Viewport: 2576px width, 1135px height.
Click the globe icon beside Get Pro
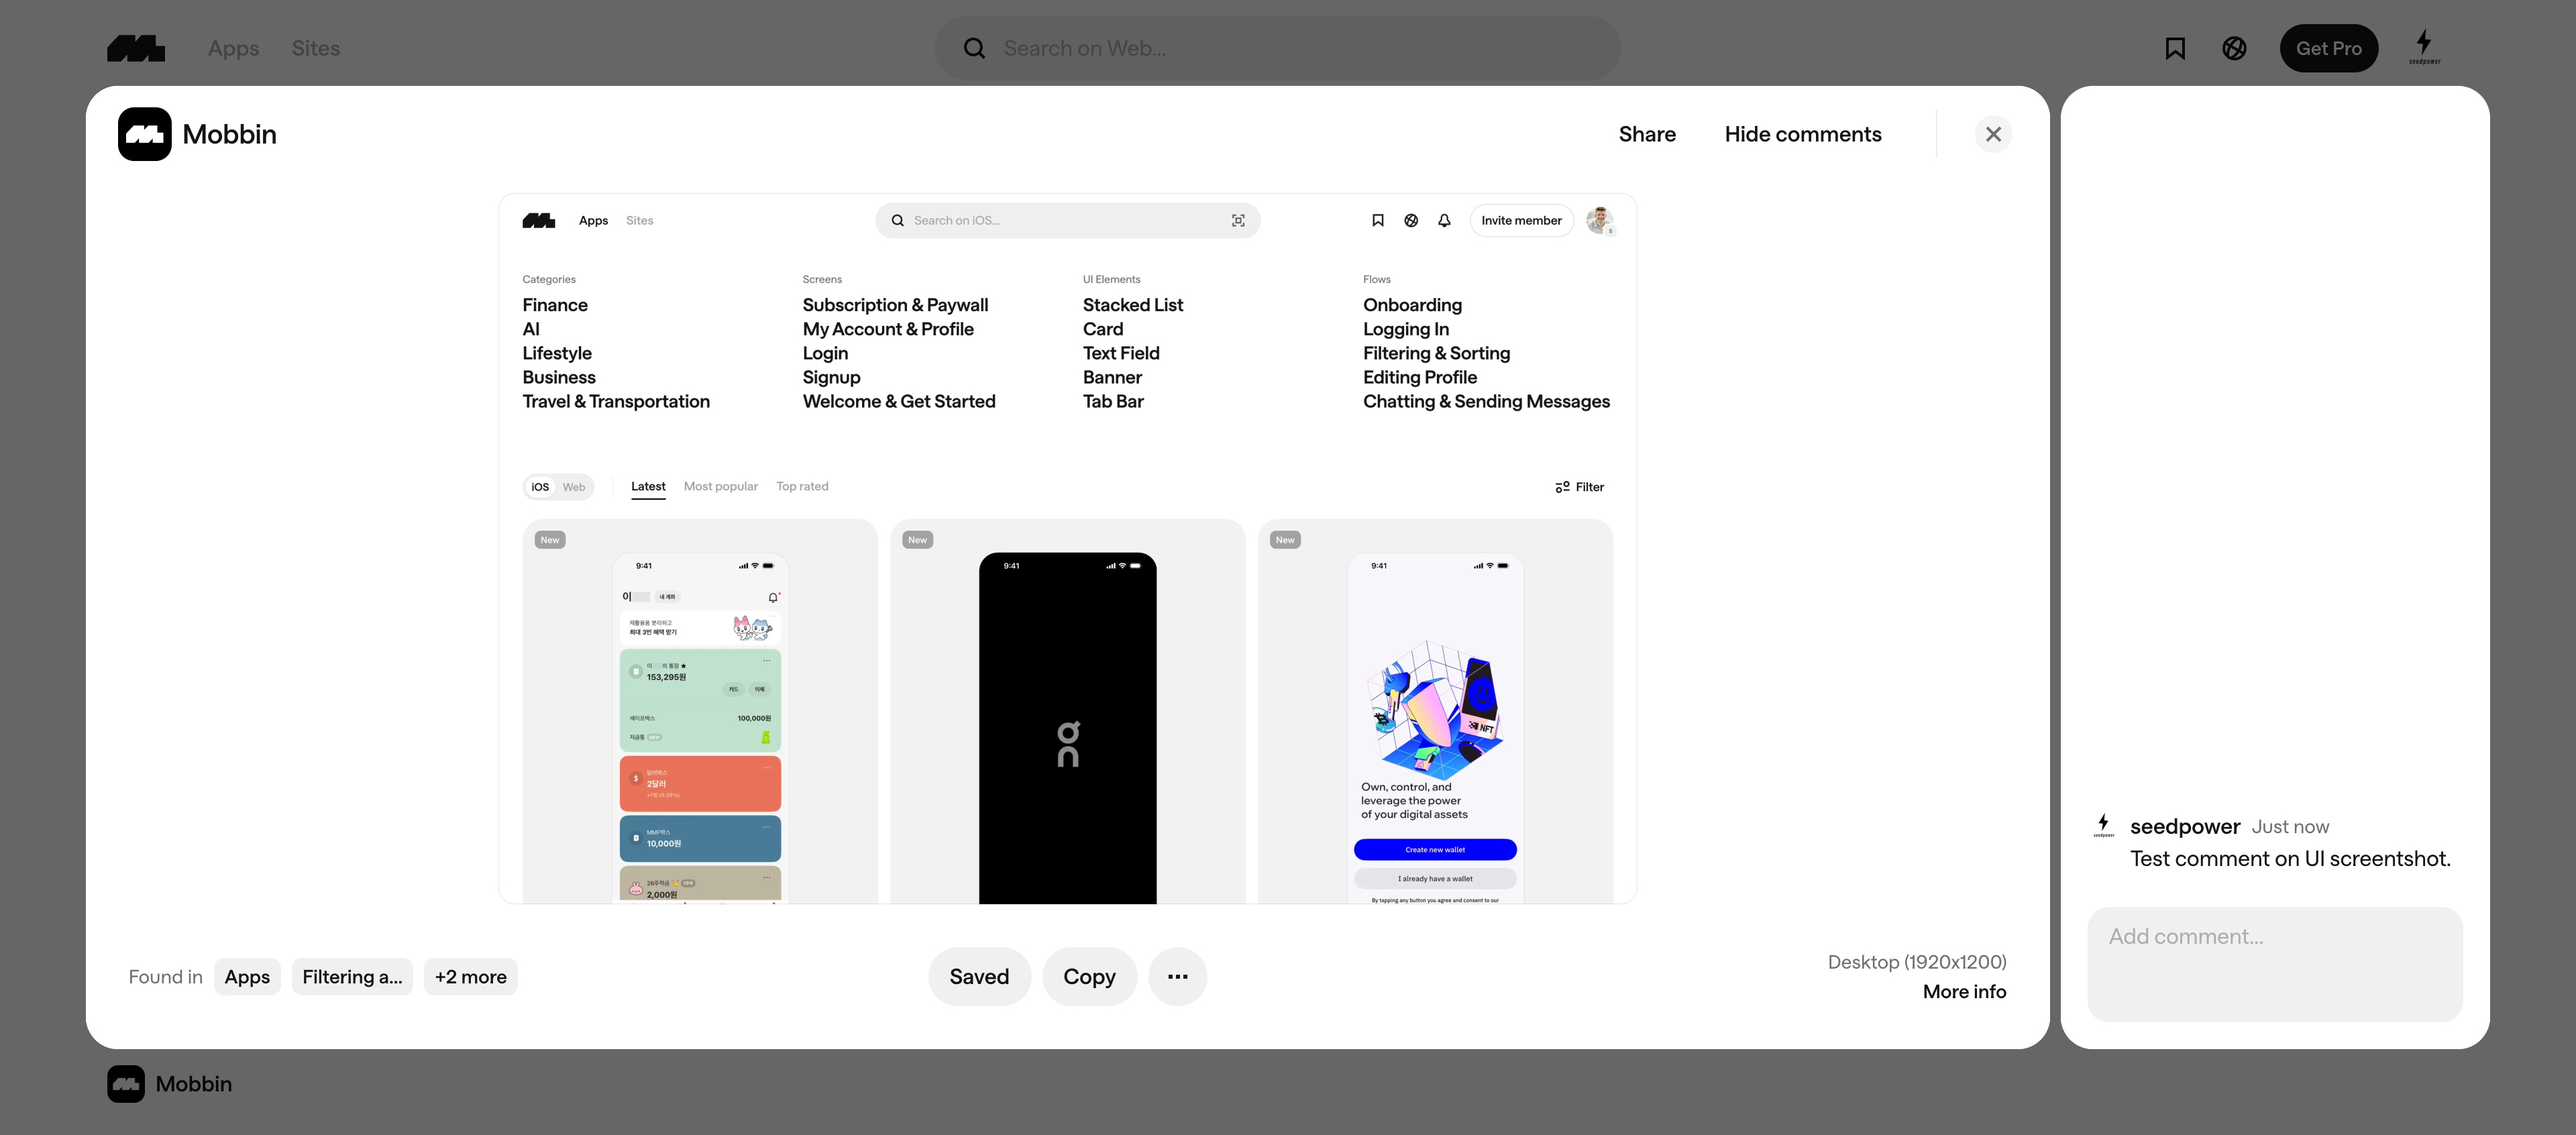coord(2234,48)
